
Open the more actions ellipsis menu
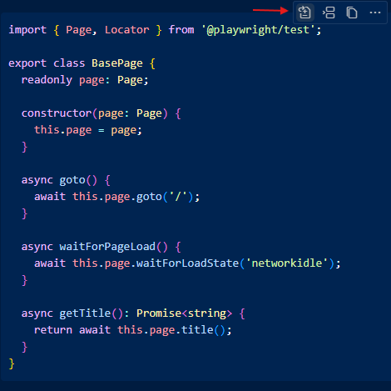tap(375, 13)
